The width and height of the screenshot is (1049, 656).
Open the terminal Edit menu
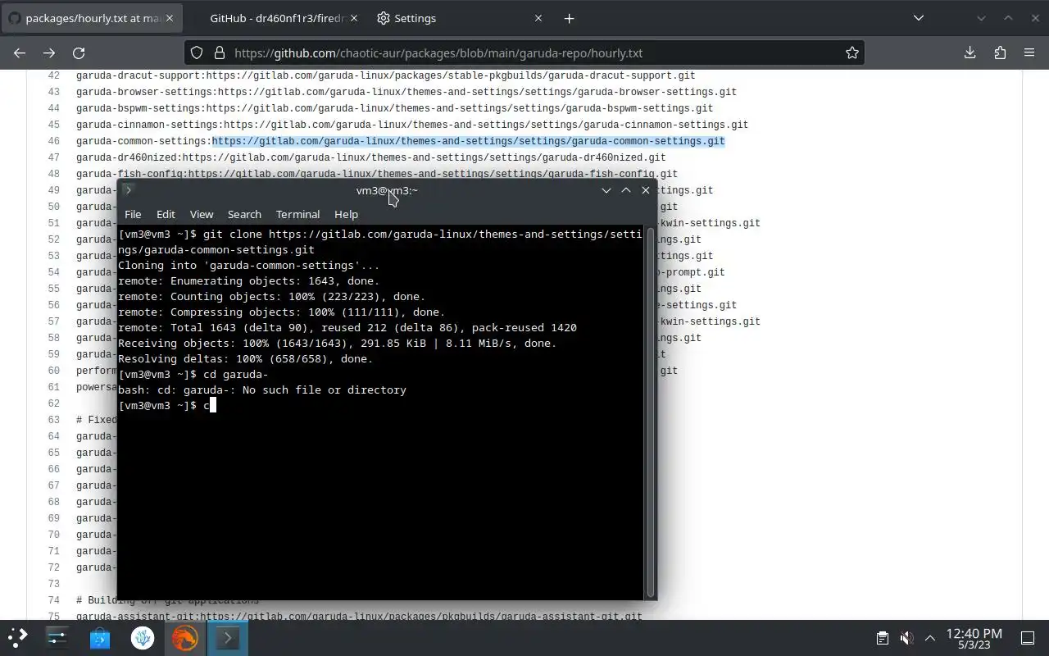pyautogui.click(x=166, y=214)
